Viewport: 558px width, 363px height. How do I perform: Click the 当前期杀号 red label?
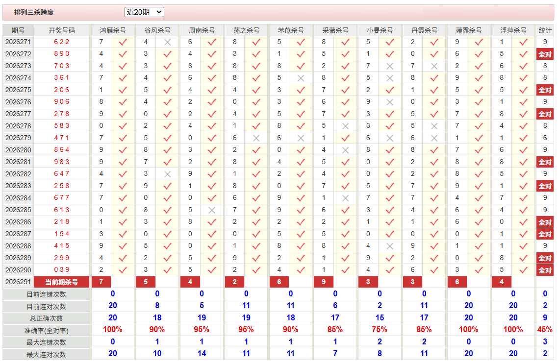62,282
